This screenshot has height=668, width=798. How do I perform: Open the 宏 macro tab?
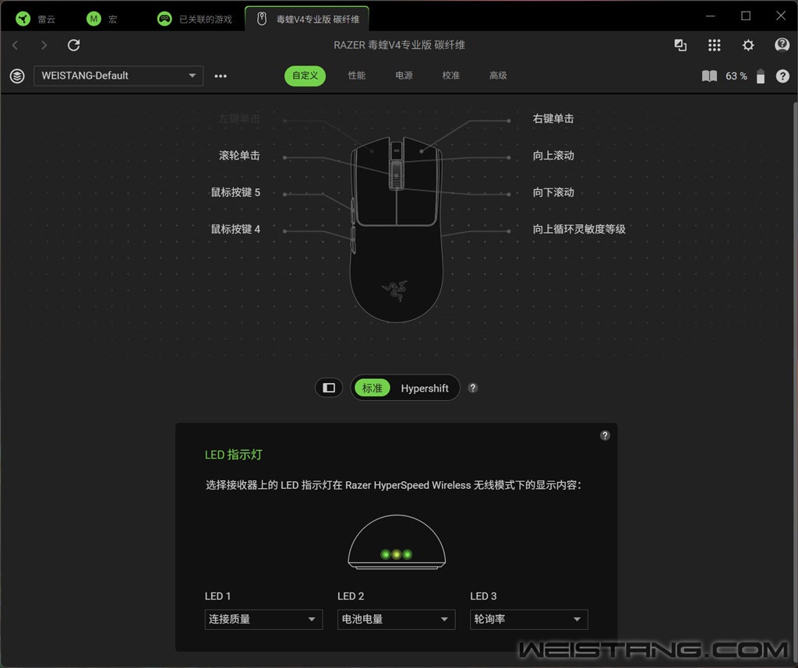pos(102,19)
